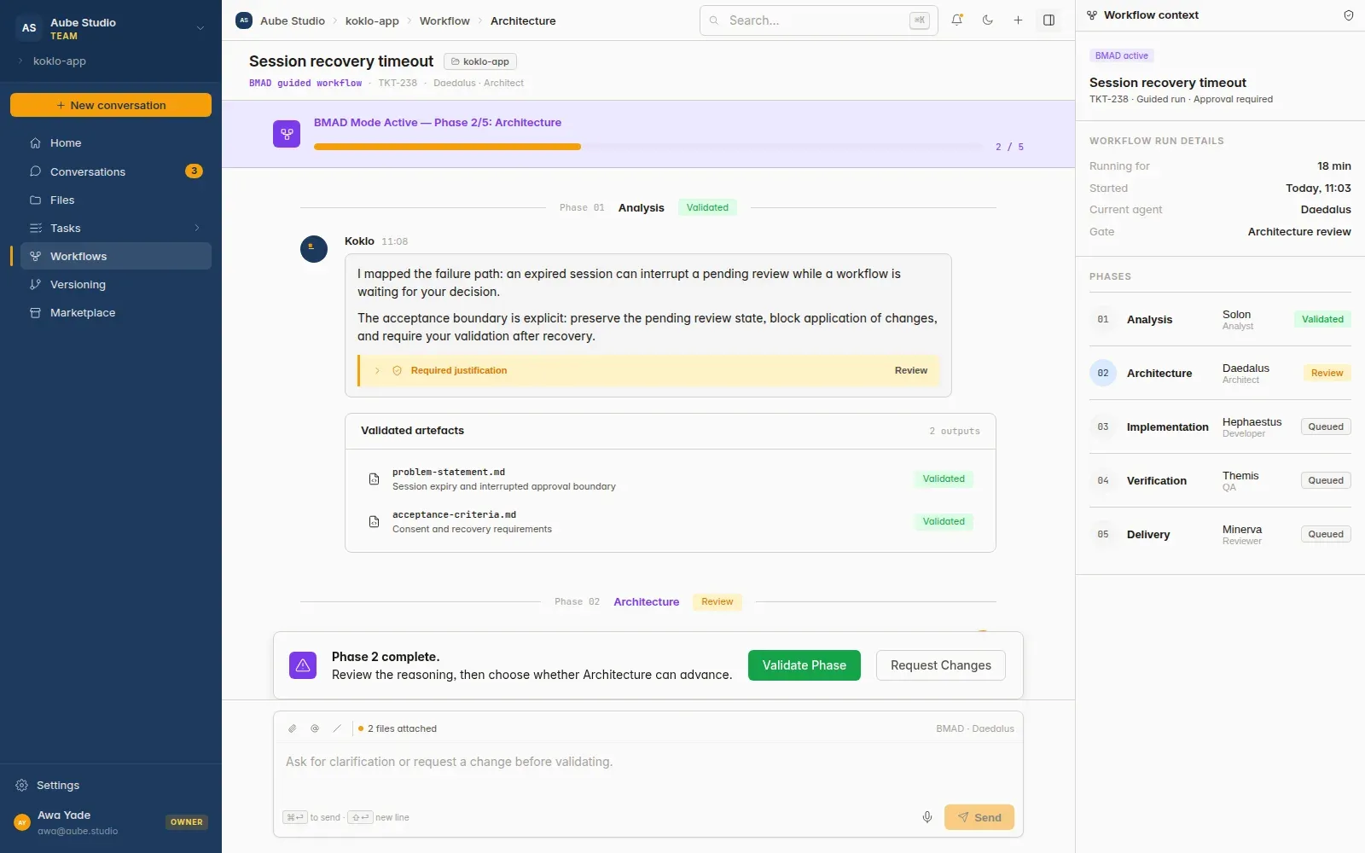Screen dimensions: 1365x853
Task: Click acceptance-criteria.md file icon
Action: point(374,521)
